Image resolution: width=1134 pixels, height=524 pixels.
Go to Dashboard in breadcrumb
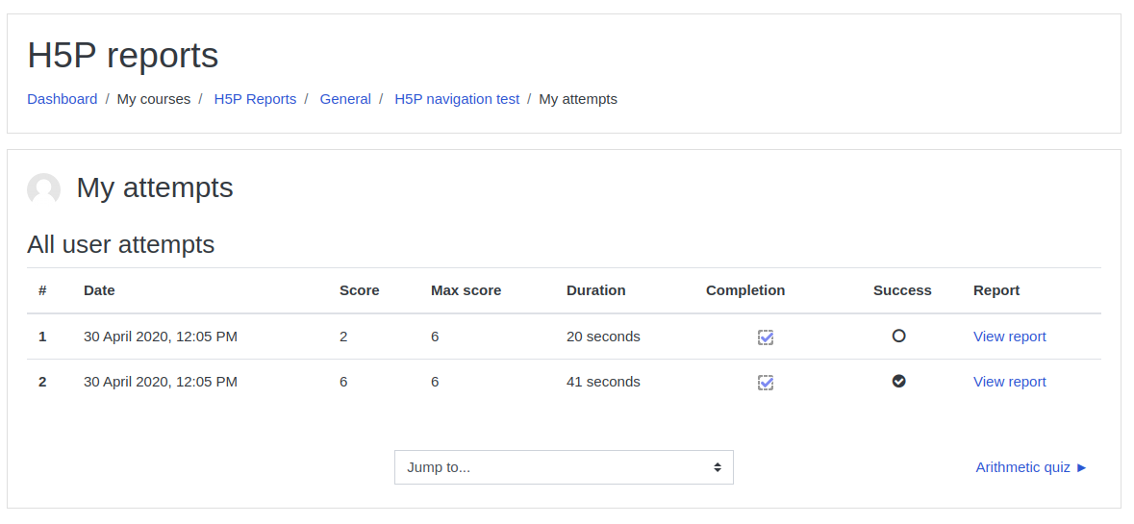[x=63, y=99]
